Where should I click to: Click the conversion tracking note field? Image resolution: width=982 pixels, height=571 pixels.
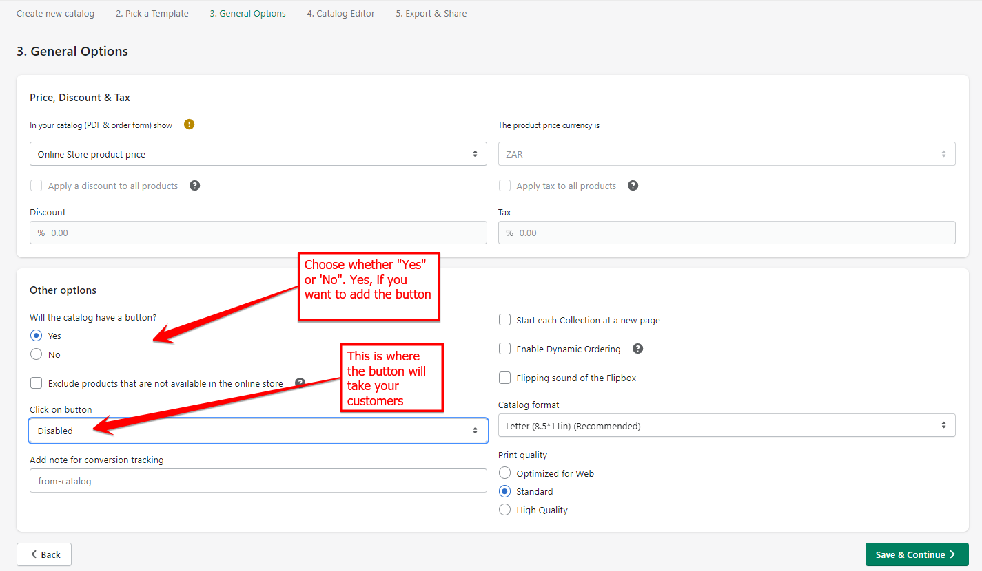(258, 481)
